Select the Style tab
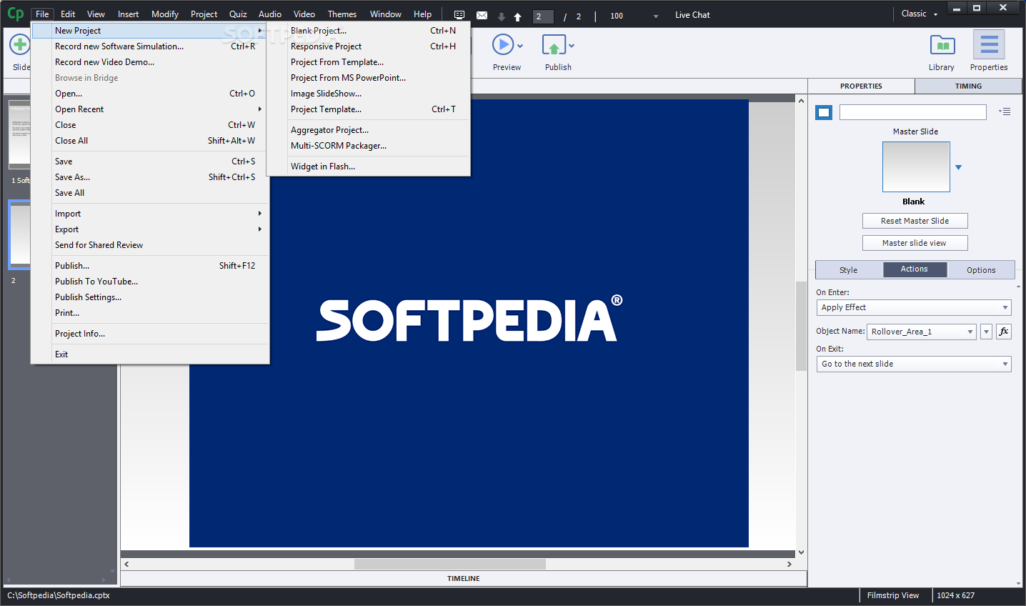This screenshot has width=1026, height=606. tap(849, 270)
